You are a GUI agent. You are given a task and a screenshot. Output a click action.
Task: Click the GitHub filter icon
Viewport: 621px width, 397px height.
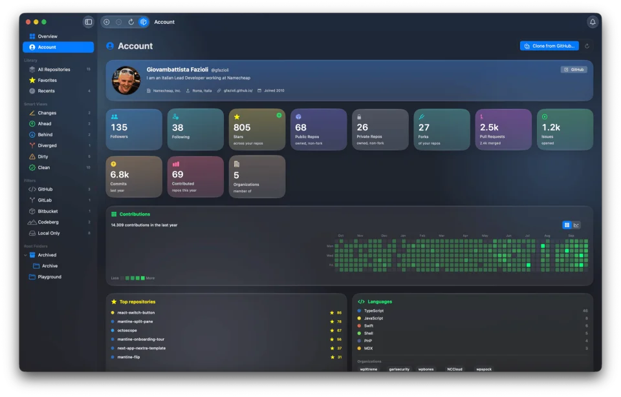[32, 189]
